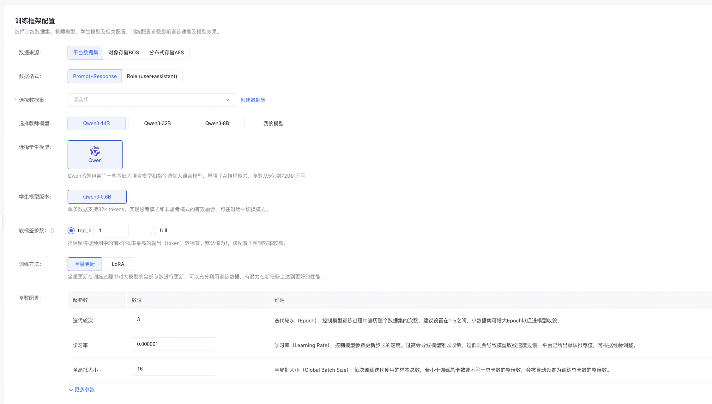
Task: Pick Qwen3-8B as teacher model
Action: 217,123
